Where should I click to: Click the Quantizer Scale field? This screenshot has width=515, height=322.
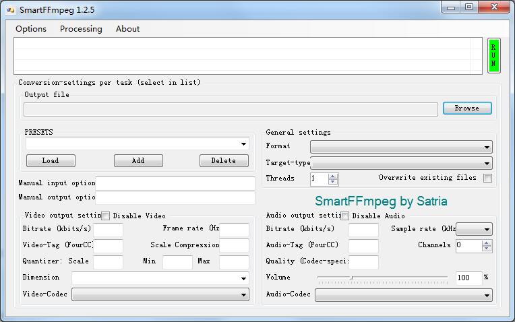(x=108, y=262)
